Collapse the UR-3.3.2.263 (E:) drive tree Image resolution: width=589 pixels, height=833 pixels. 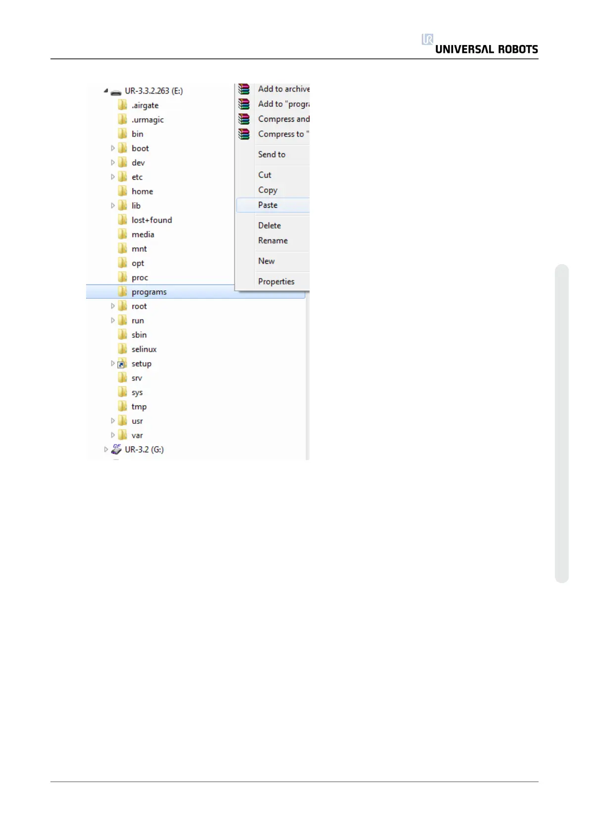[x=106, y=91]
